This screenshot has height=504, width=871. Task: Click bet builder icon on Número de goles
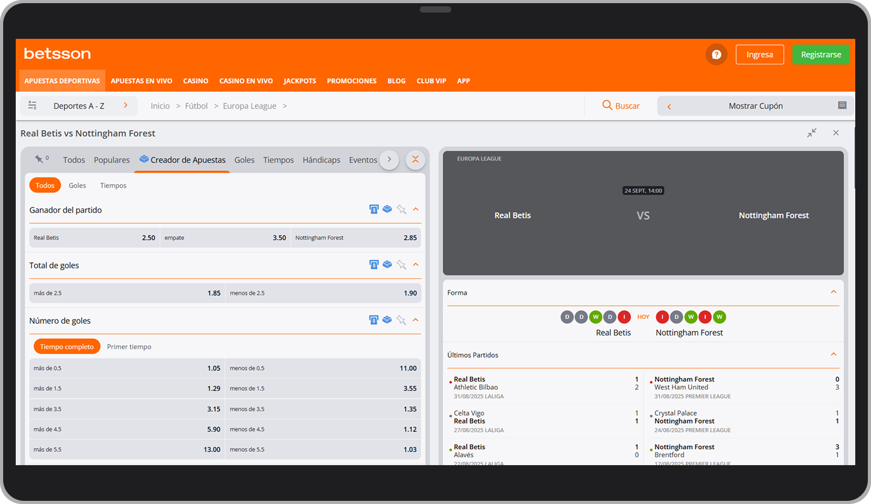pyautogui.click(x=387, y=320)
